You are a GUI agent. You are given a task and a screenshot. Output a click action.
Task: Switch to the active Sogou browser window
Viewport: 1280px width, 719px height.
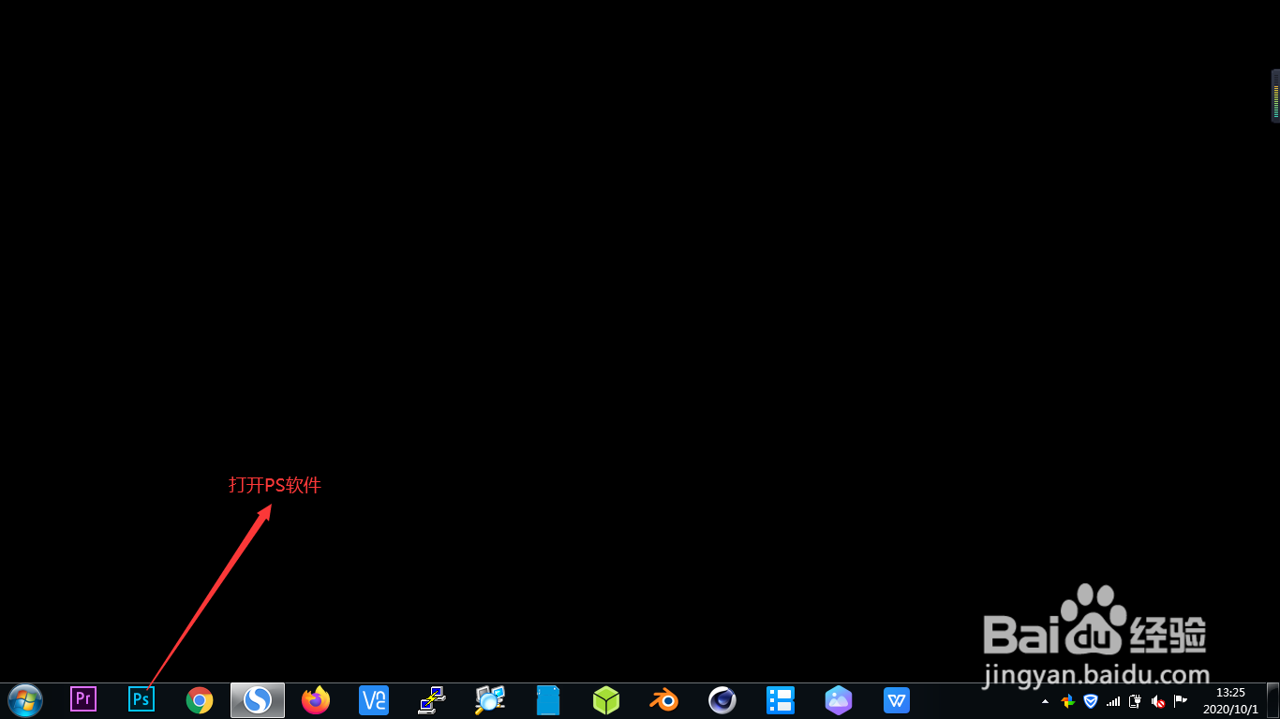tap(258, 700)
